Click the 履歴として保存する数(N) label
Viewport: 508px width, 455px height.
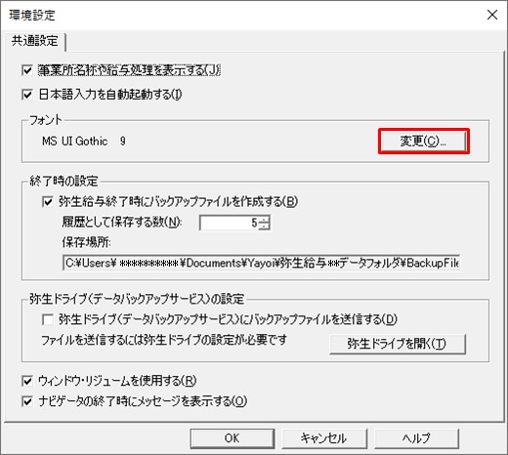pyautogui.click(x=122, y=223)
